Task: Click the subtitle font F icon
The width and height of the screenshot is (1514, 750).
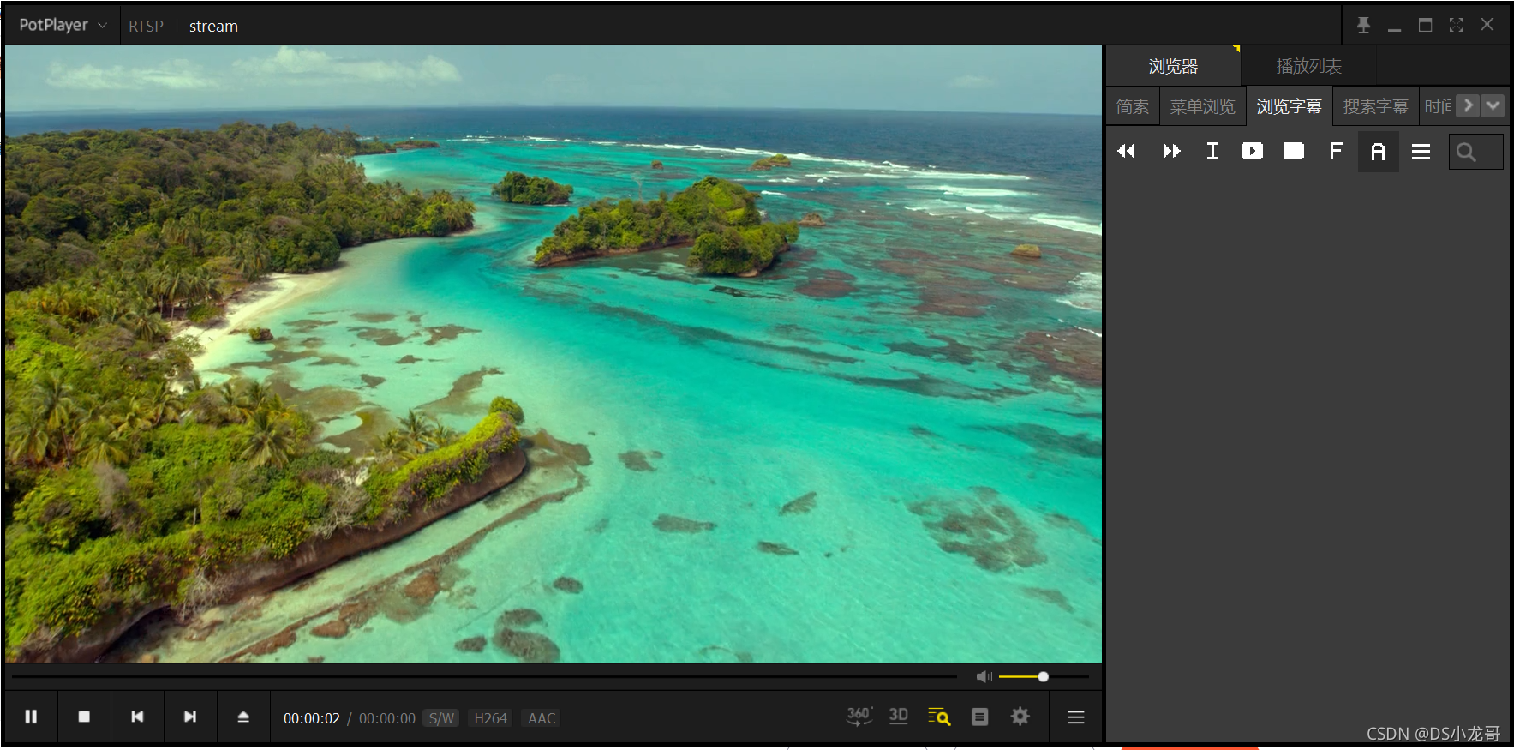Action: pos(1336,152)
